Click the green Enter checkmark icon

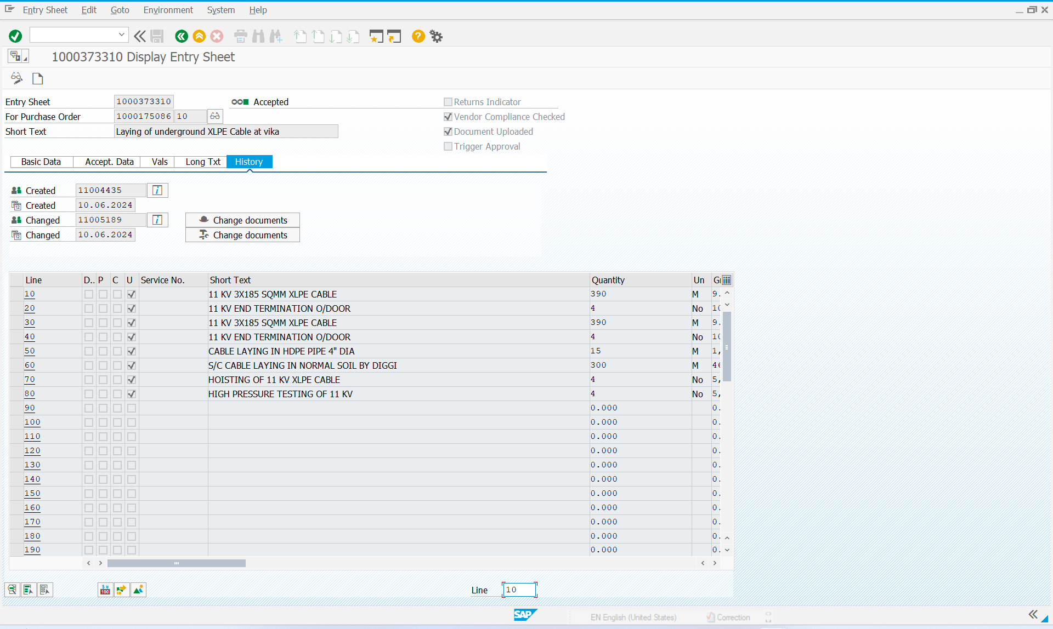[x=15, y=36]
